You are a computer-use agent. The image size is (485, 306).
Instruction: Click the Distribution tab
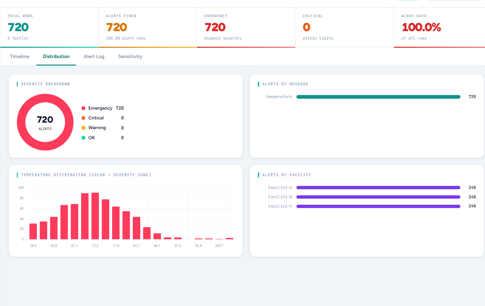click(x=56, y=56)
